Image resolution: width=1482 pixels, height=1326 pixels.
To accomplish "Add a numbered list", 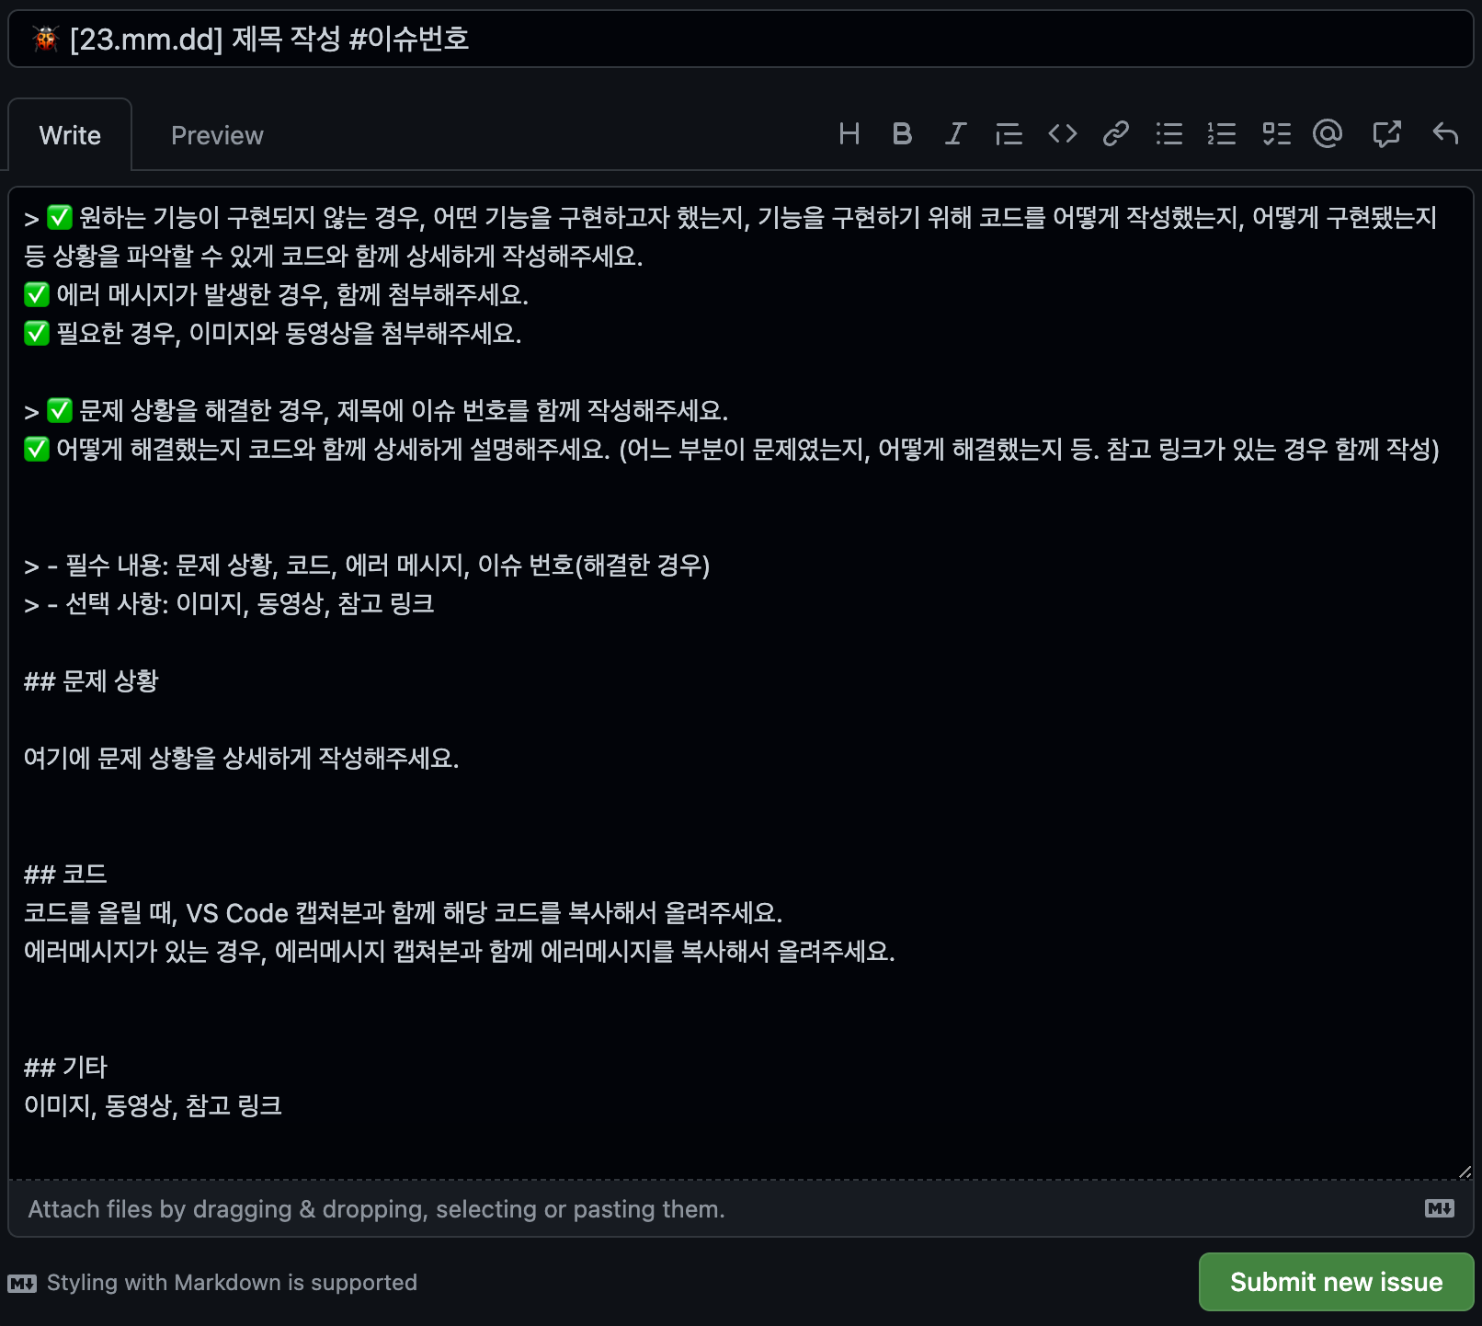I will [x=1222, y=134].
